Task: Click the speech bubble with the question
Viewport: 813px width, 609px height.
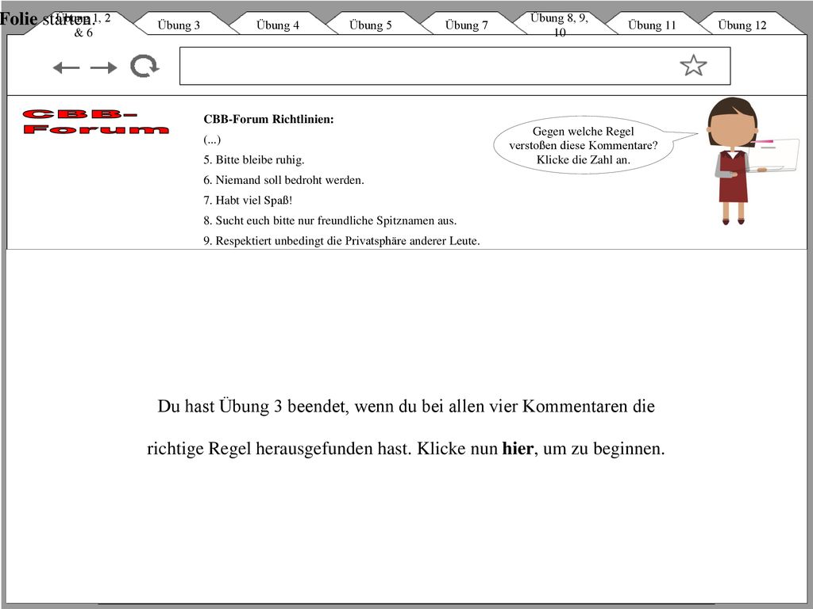Action: [584, 145]
